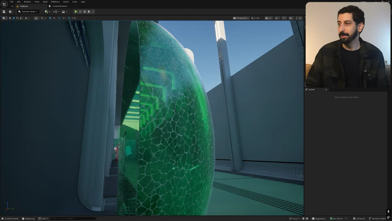Viewport: 392px width, 221px height.
Task: Open the Lit view mode dropdown
Action: click(x=269, y=18)
